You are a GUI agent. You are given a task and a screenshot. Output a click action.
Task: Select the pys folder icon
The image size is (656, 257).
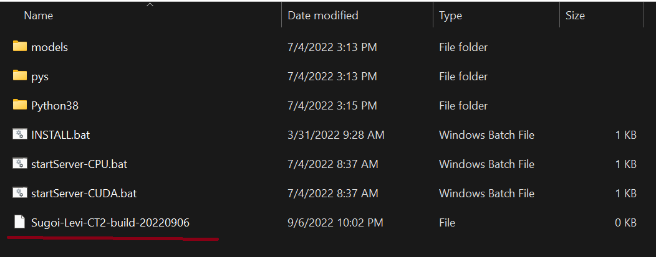[x=20, y=75]
